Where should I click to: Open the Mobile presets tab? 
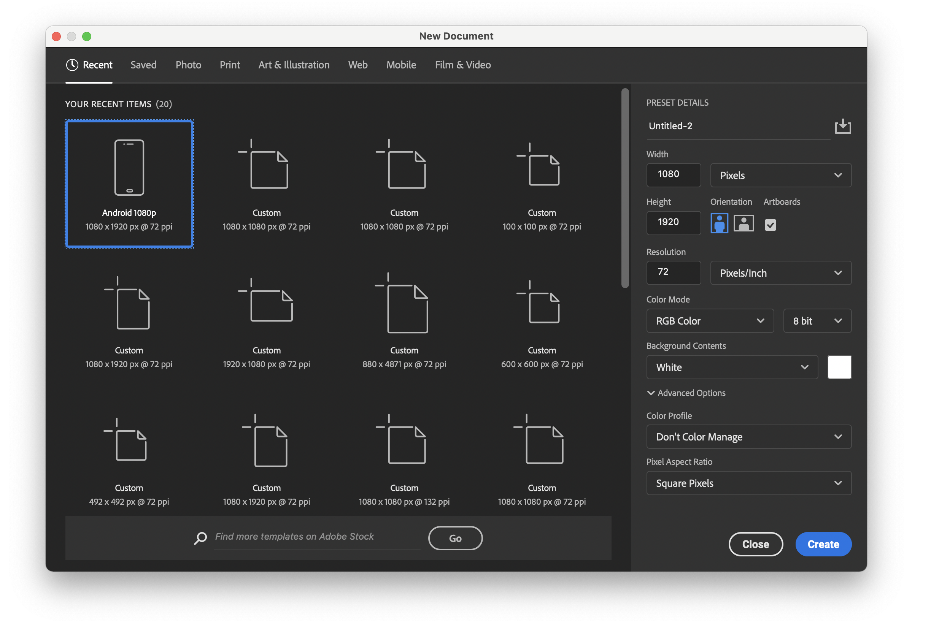tap(401, 65)
